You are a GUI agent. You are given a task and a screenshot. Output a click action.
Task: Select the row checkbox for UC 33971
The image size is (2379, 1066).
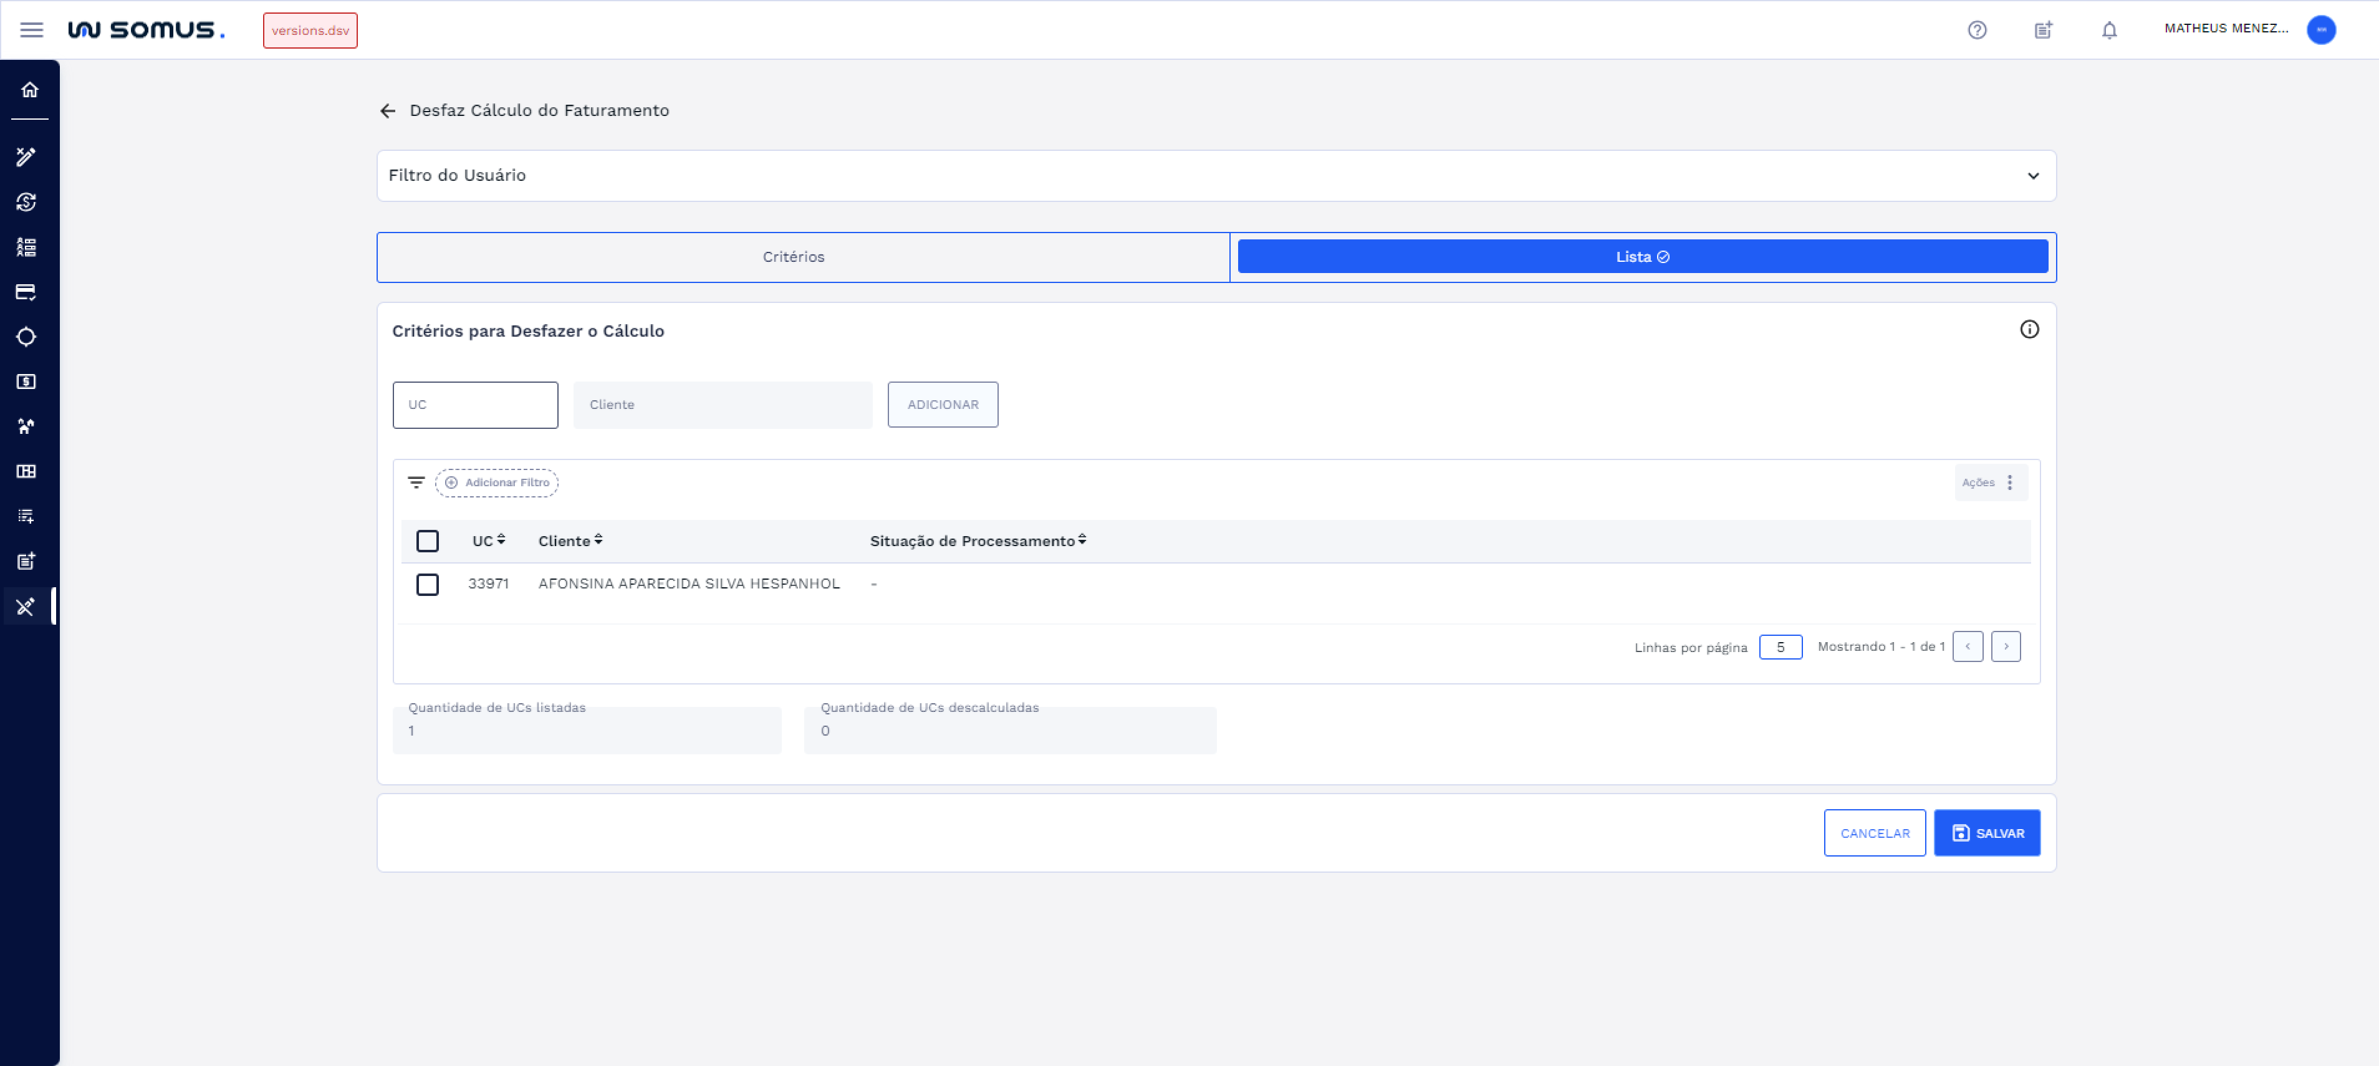point(428,585)
